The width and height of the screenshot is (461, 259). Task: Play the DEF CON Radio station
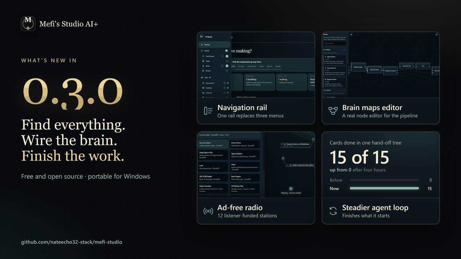click(213, 178)
